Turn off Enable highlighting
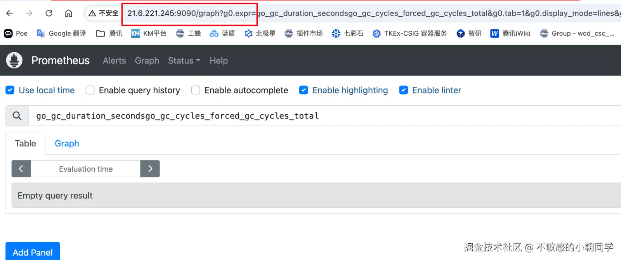621x260 pixels. (x=304, y=90)
